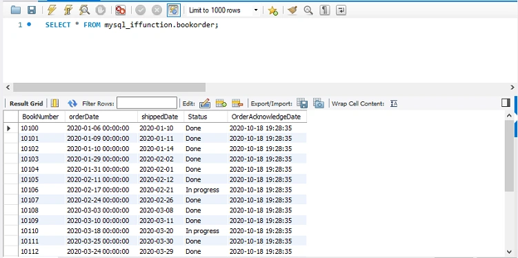This screenshot has height=258, width=518.
Task: Beautify the query with the broom icon
Action: 292,10
